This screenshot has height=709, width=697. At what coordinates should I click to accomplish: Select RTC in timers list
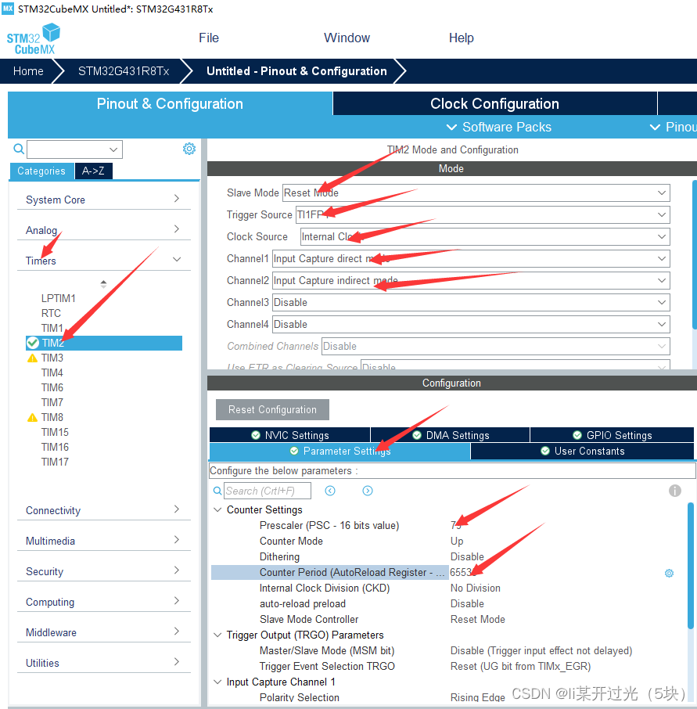[x=51, y=313]
